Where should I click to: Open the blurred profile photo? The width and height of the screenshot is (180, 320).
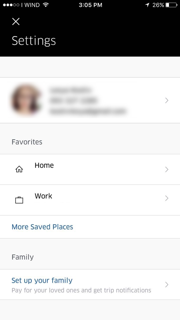pos(26,100)
